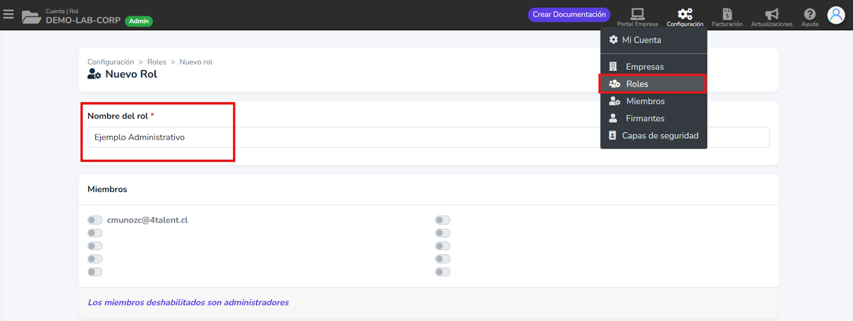Open the Ayuda help icon
853x321 pixels.
810,14
